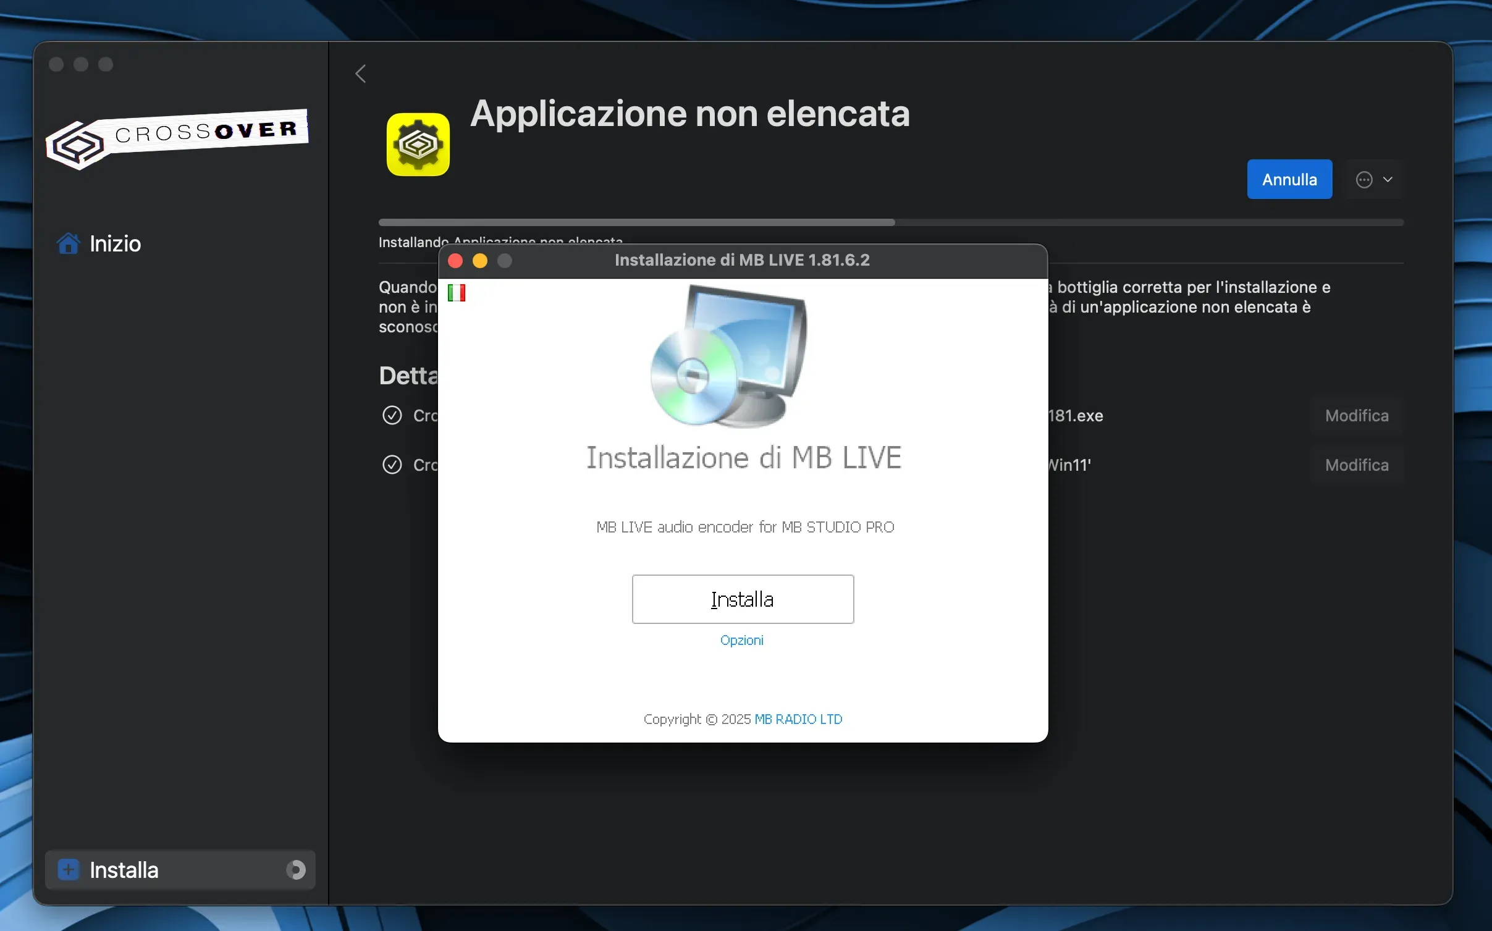Click the Installa button in MB LIVE installer

[743, 599]
